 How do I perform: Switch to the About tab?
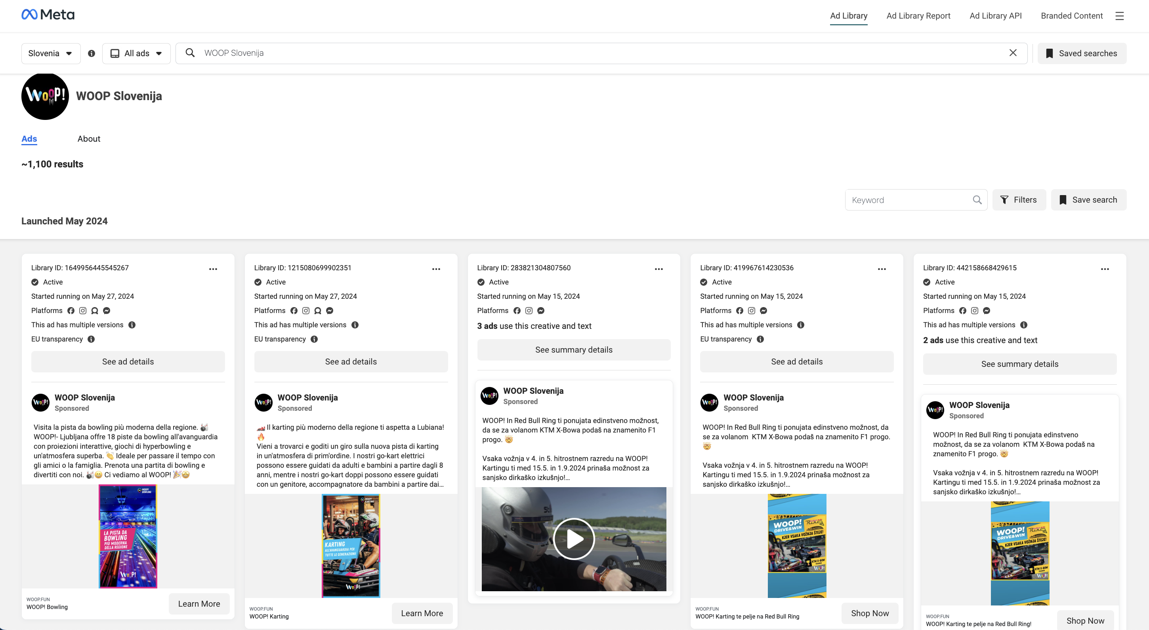tap(89, 139)
